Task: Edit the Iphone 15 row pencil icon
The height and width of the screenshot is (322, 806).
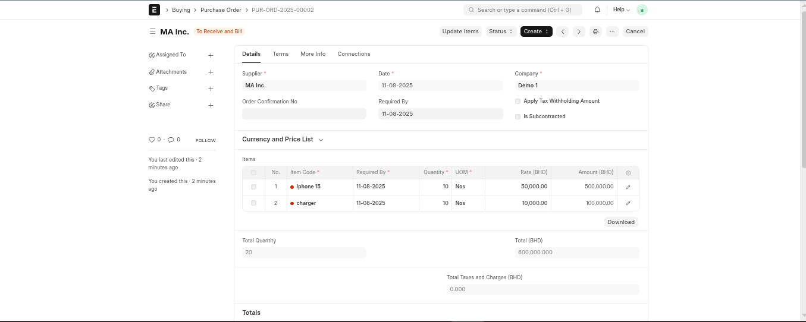Action: [628, 187]
